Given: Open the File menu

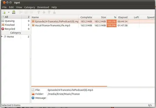Looking at the screenshot, I should coord(4,7).
